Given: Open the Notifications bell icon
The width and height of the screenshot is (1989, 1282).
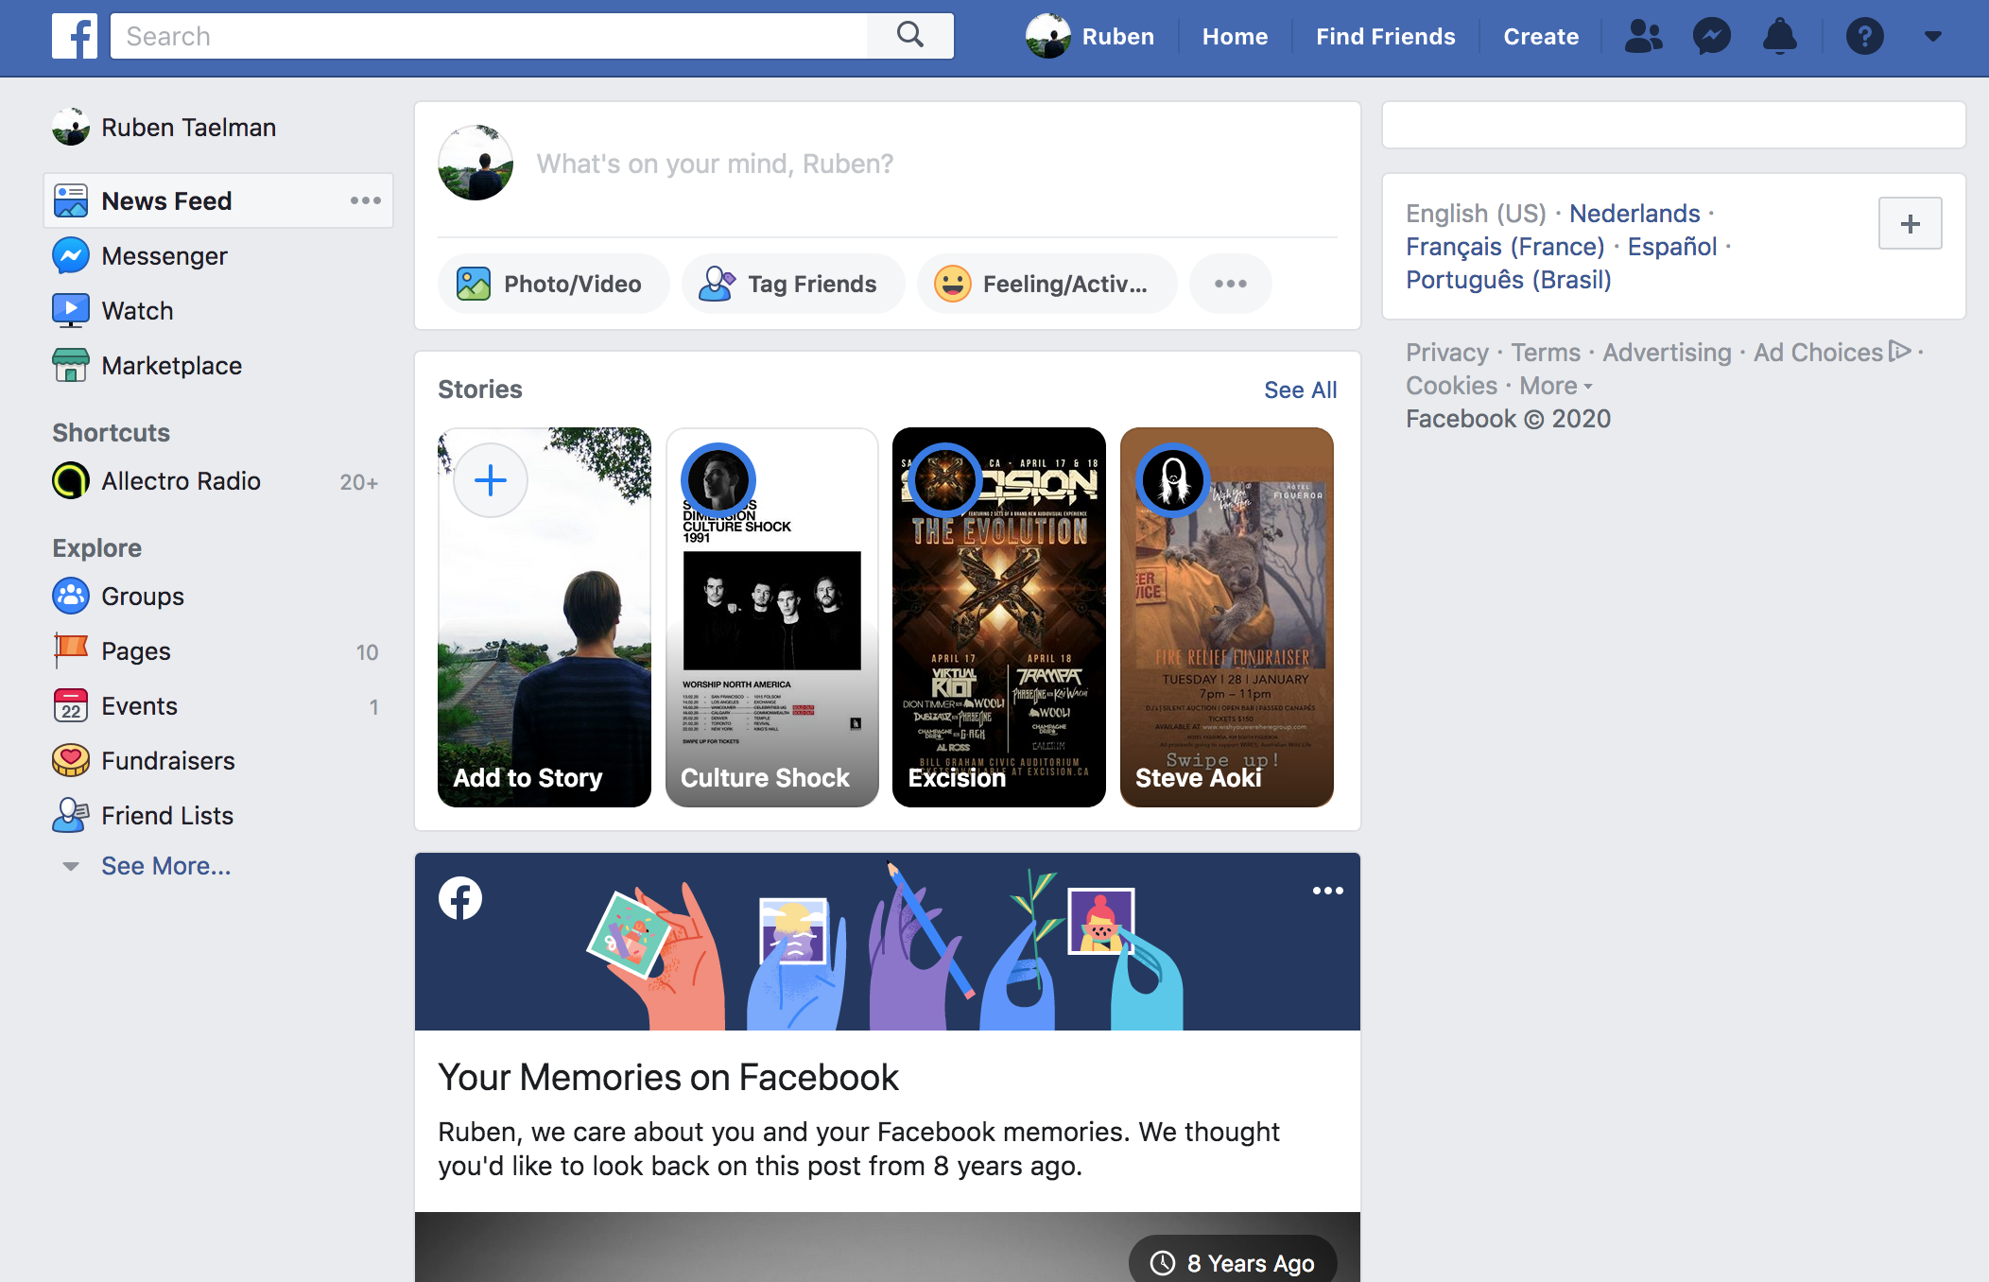Looking at the screenshot, I should tap(1779, 36).
